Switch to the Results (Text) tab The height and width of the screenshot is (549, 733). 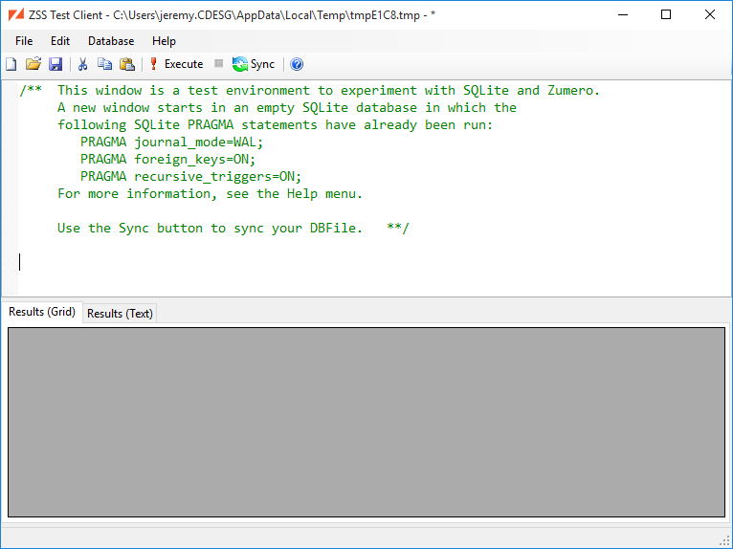[x=121, y=314]
